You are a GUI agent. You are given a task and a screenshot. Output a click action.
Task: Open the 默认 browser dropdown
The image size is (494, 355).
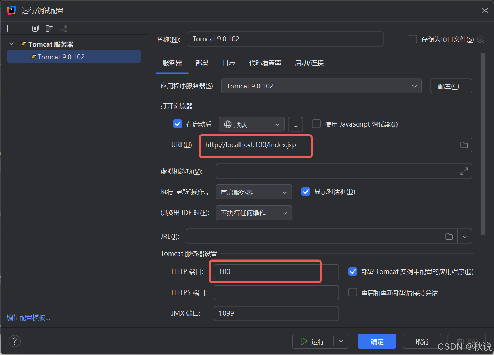click(252, 124)
